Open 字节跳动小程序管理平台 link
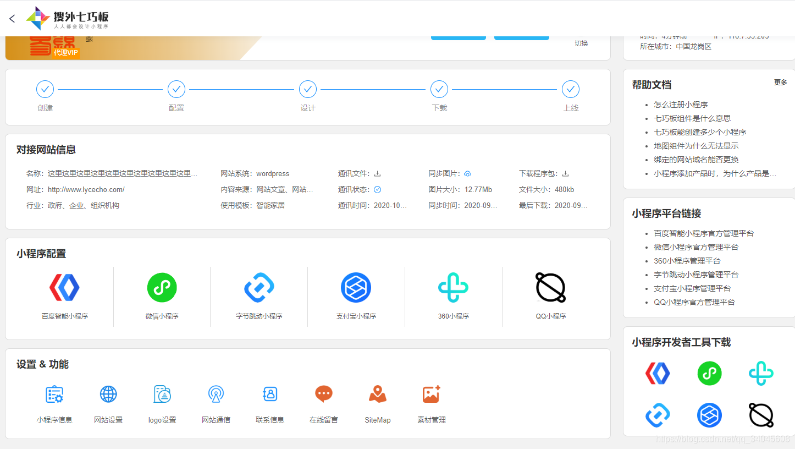Image resolution: width=795 pixels, height=449 pixels. (696, 275)
